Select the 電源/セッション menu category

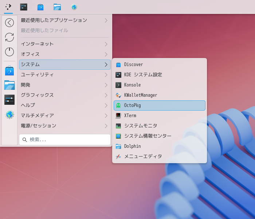tap(65, 126)
